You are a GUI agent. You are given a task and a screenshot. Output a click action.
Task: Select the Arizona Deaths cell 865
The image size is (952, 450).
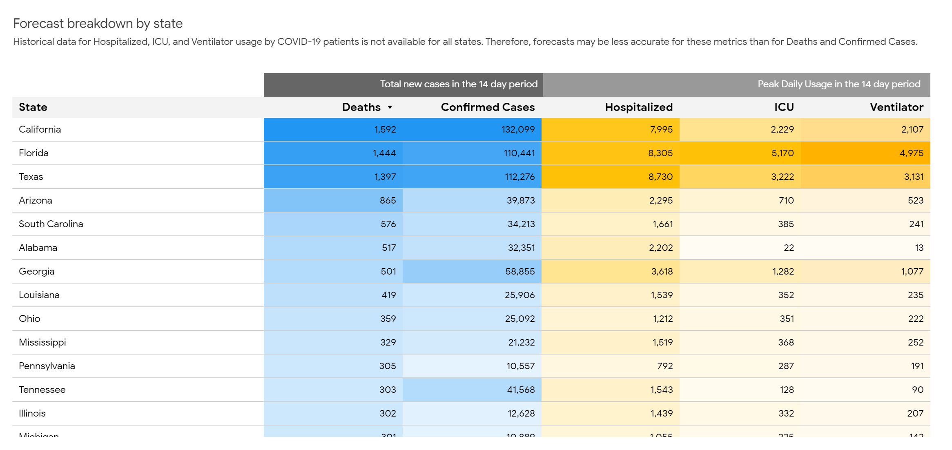click(x=388, y=200)
